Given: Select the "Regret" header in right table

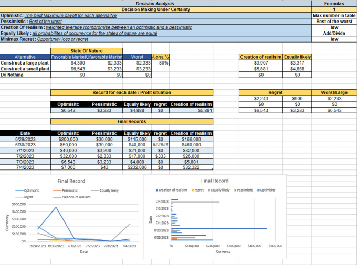Looking at the screenshot, I should pos(275,92).
